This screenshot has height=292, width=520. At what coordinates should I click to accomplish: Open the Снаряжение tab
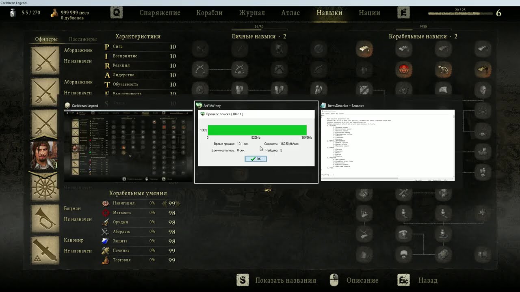160,13
